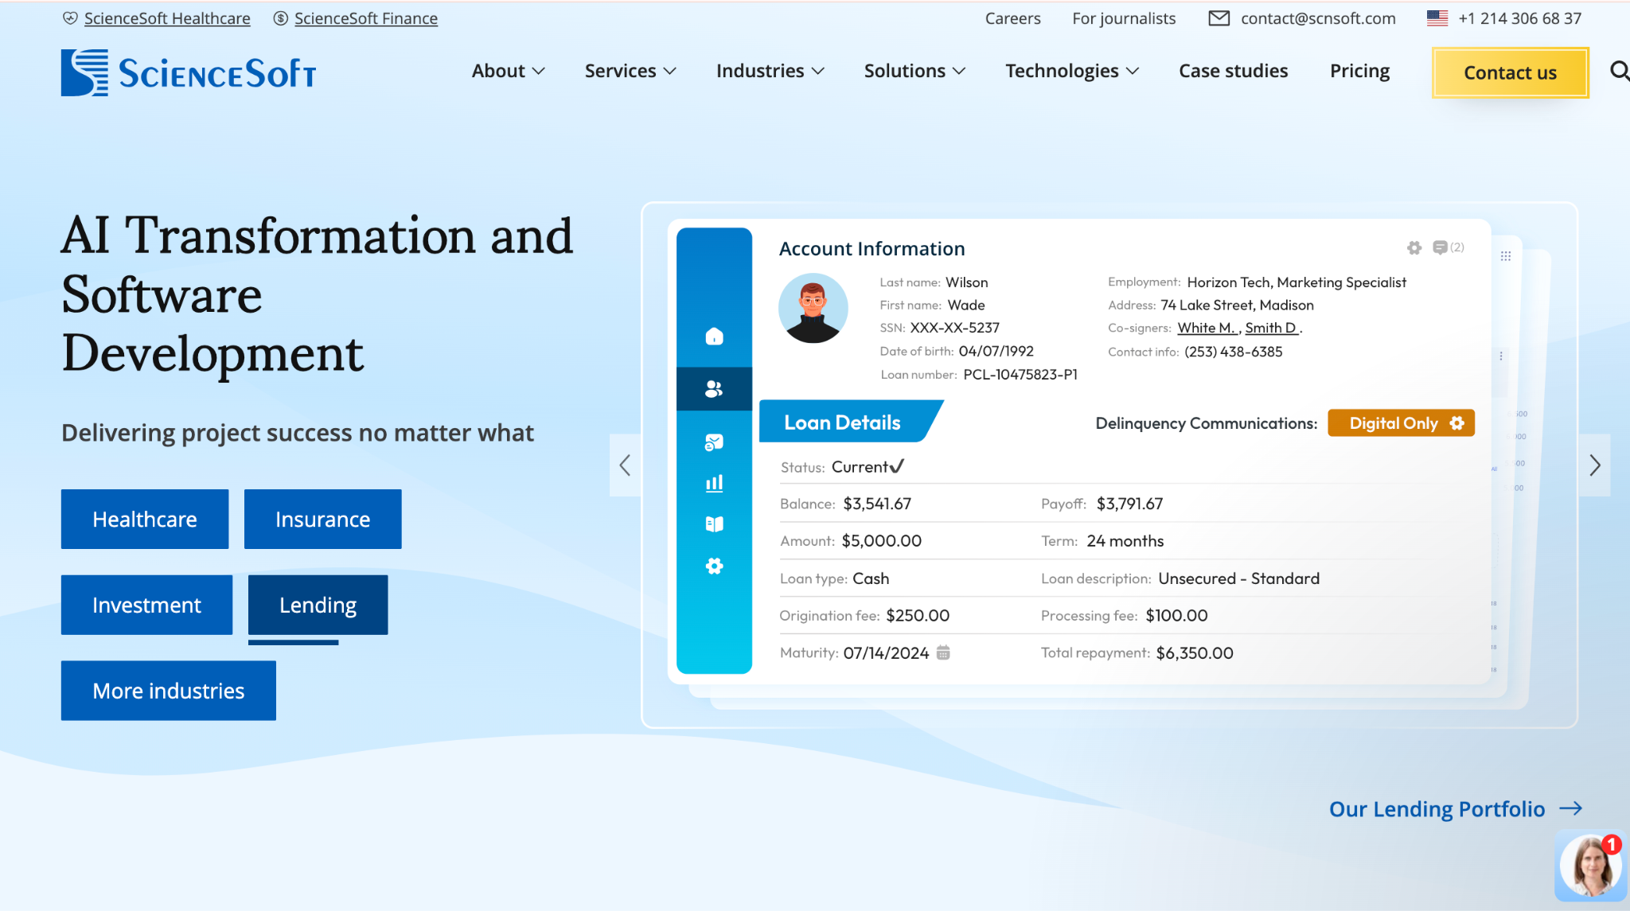The width and height of the screenshot is (1630, 911).
Task: Click the total repayment value $6,350.00
Action: pos(1195,652)
